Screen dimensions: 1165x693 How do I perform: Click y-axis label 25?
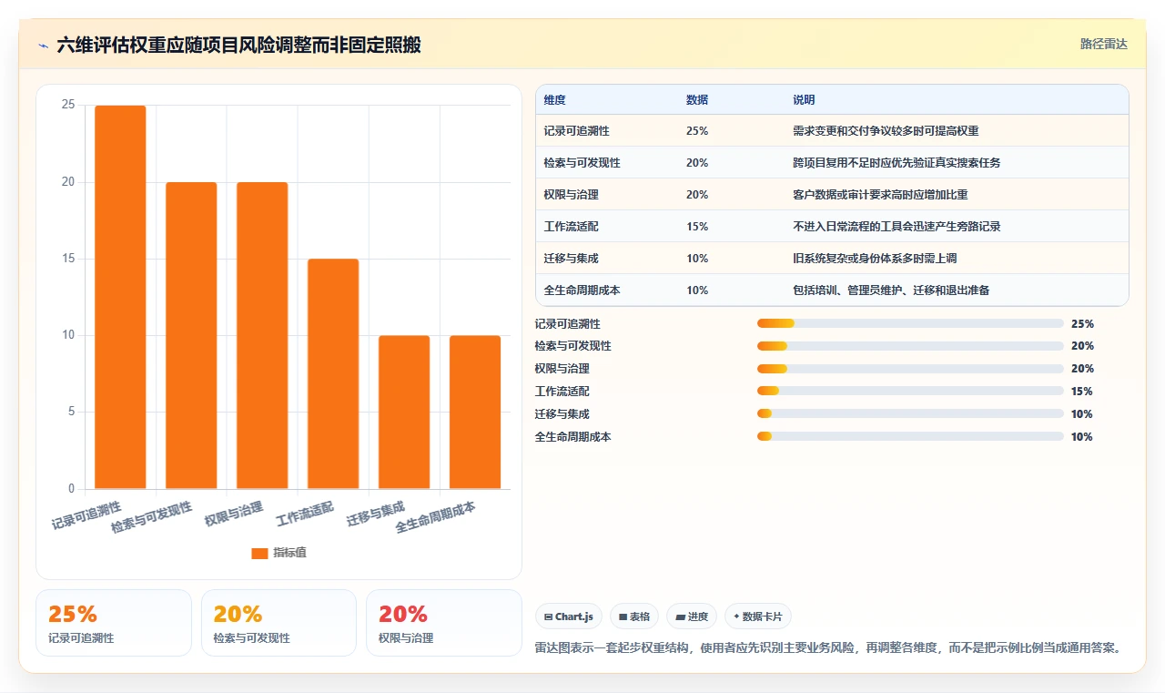[68, 106]
